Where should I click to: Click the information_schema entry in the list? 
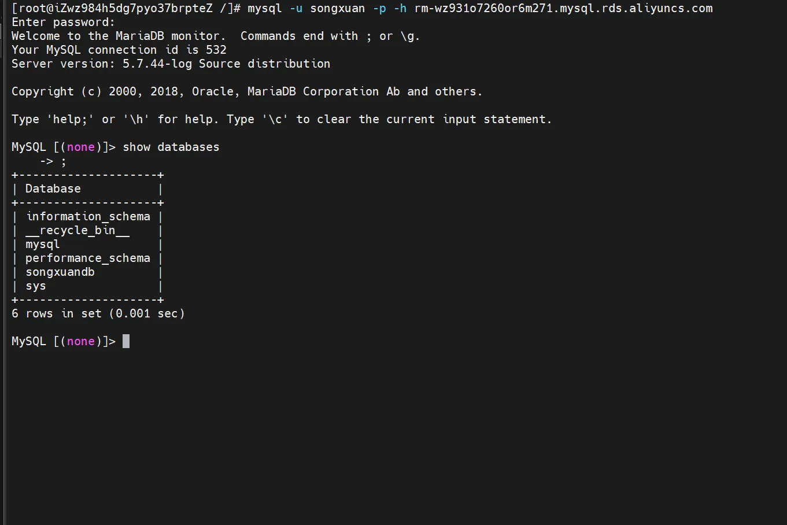click(x=88, y=216)
